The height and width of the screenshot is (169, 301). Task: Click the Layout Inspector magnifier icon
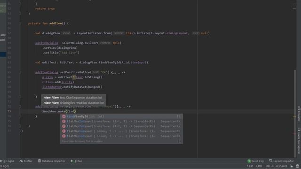coord(271,161)
